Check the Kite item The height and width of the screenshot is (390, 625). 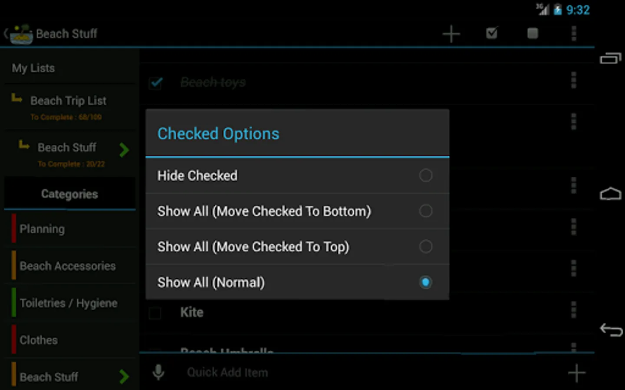155,312
